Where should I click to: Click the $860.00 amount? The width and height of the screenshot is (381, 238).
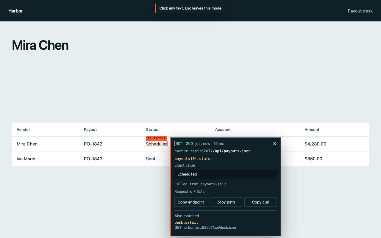click(313, 159)
